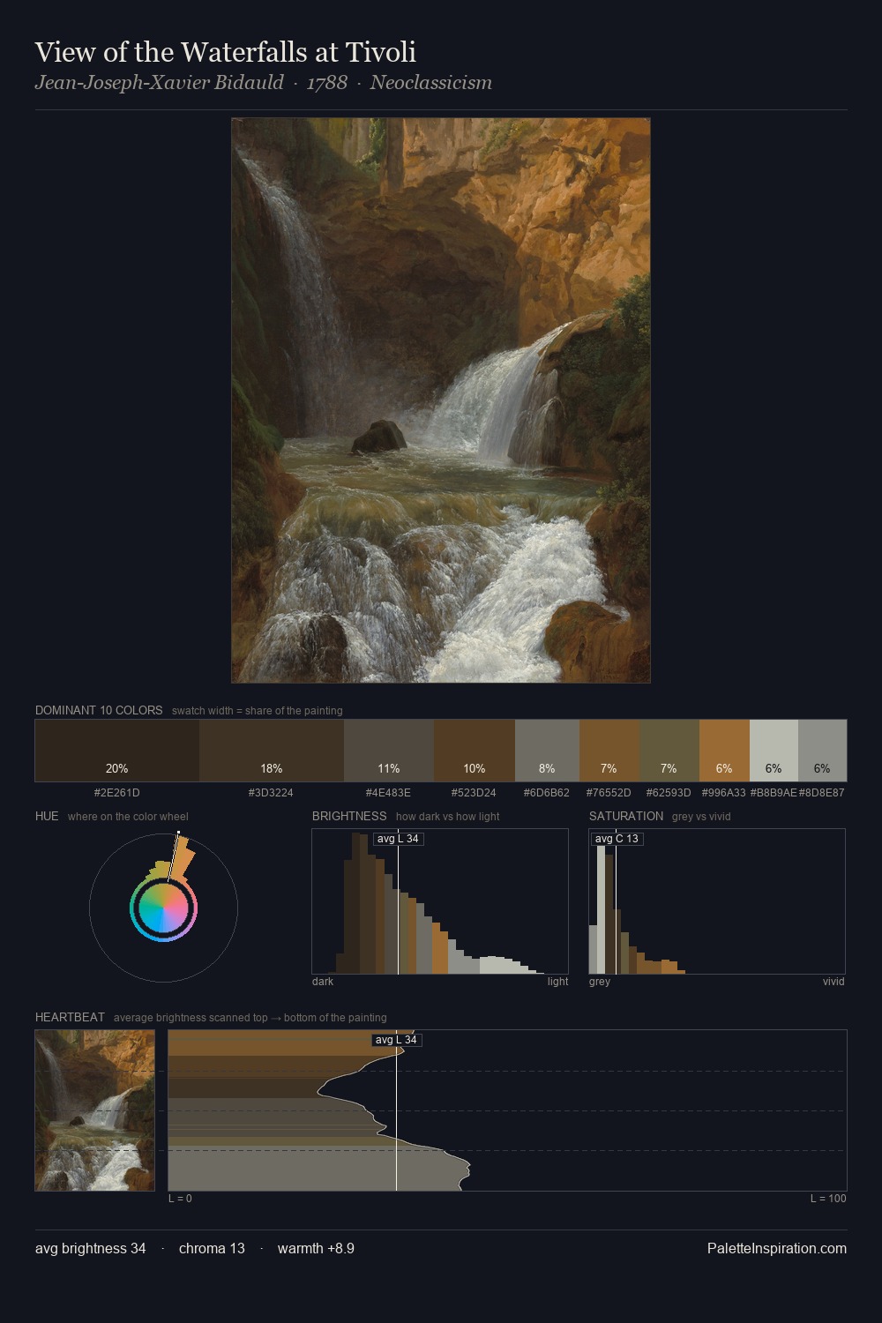Click the HUE section heading
882x1323 pixels.
(47, 816)
